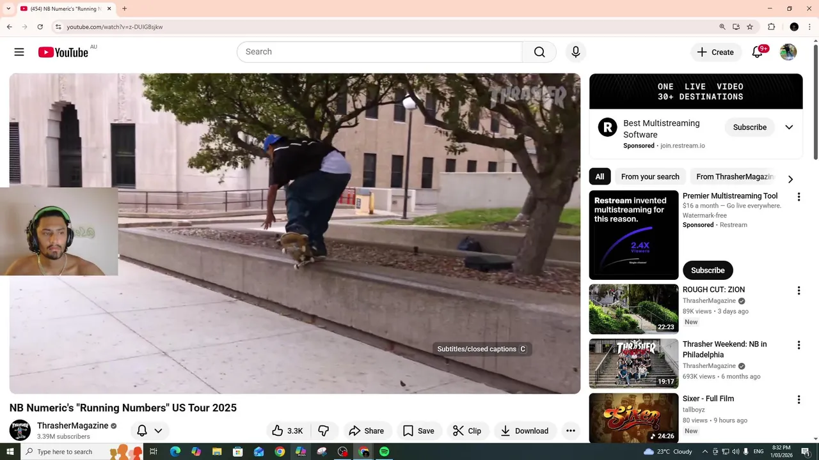This screenshot has width=819, height=460.
Task: Open ROUGH CUT: ZION video thumbnail
Action: pos(633,309)
